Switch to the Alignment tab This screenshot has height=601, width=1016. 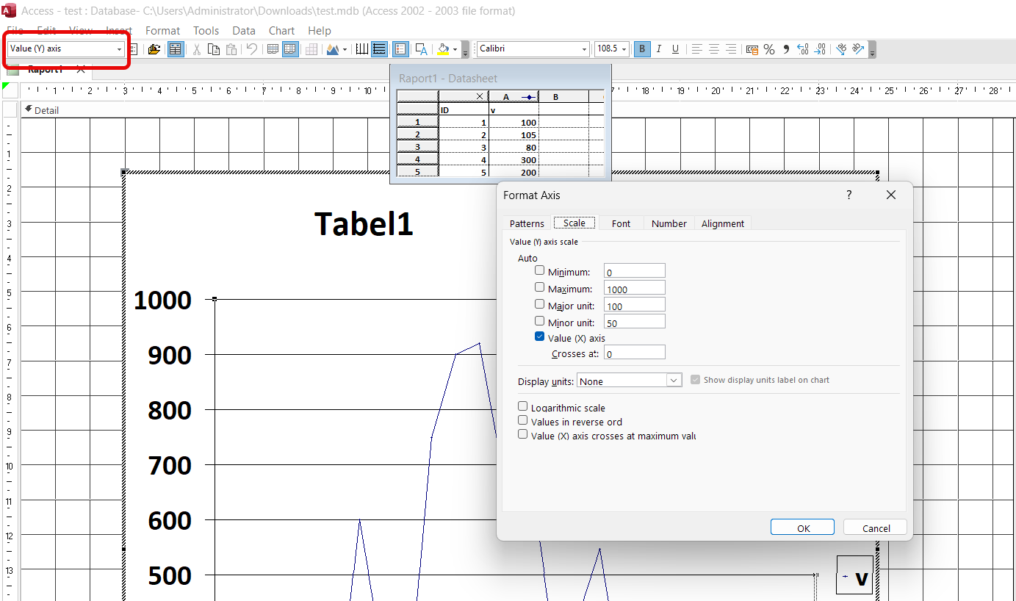click(x=723, y=223)
